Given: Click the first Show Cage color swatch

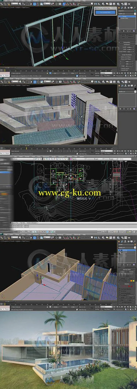Looking at the screenshot, I should tap(131, 281).
